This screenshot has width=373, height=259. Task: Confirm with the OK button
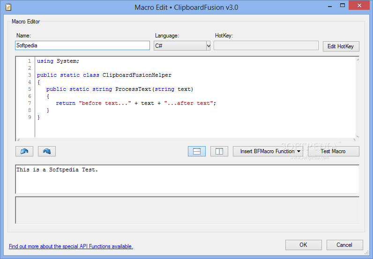click(303, 245)
